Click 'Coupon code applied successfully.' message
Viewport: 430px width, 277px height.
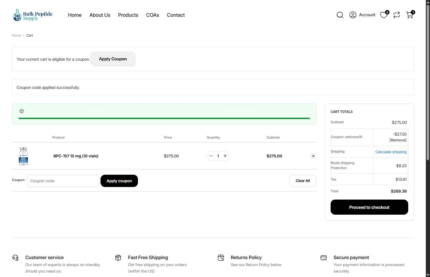(48, 87)
